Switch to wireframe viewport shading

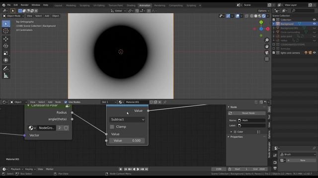coord(252,16)
